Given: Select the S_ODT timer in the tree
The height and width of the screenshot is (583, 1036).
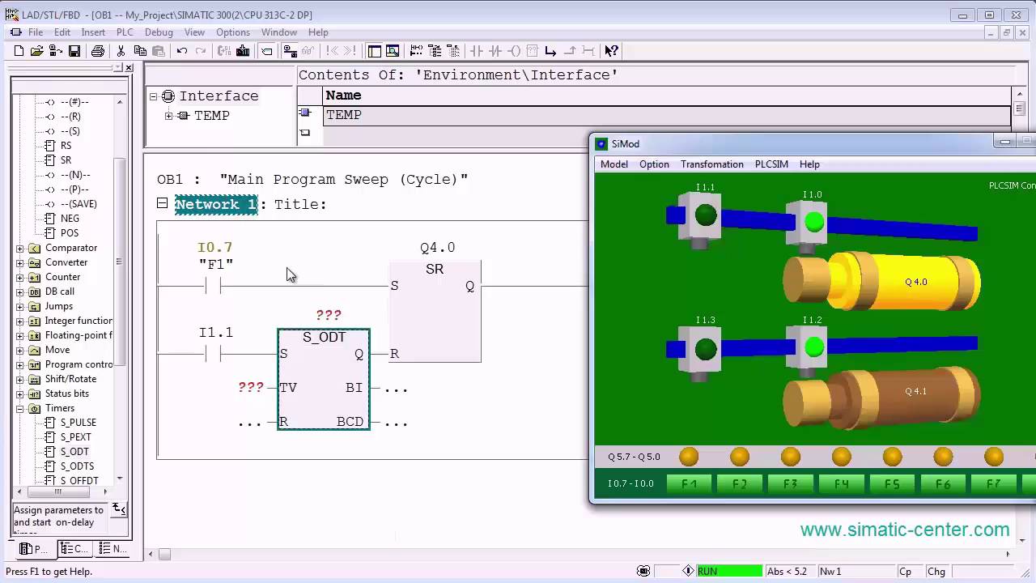Looking at the screenshot, I should [x=74, y=452].
